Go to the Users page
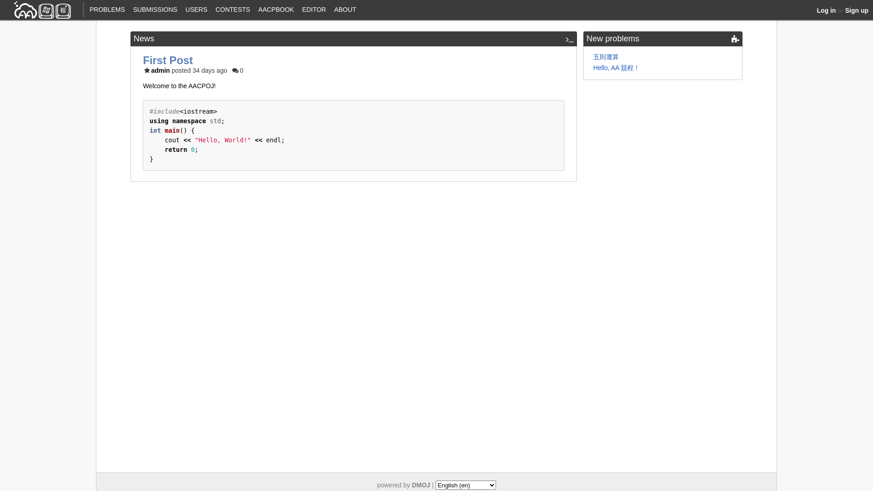Viewport: 873px width, 491px height. tap(196, 10)
